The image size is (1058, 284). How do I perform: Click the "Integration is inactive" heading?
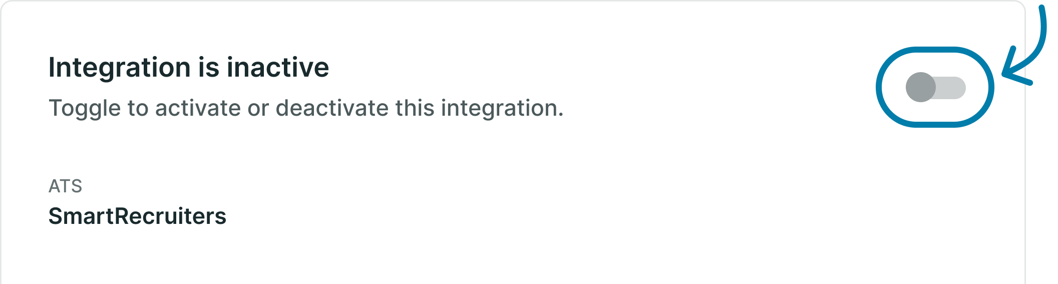click(188, 67)
